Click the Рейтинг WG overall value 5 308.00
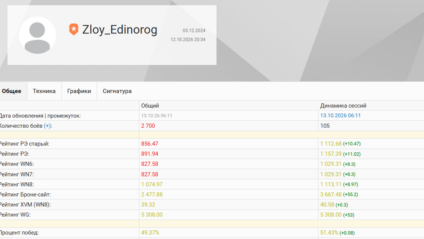424x239 pixels. click(152, 215)
